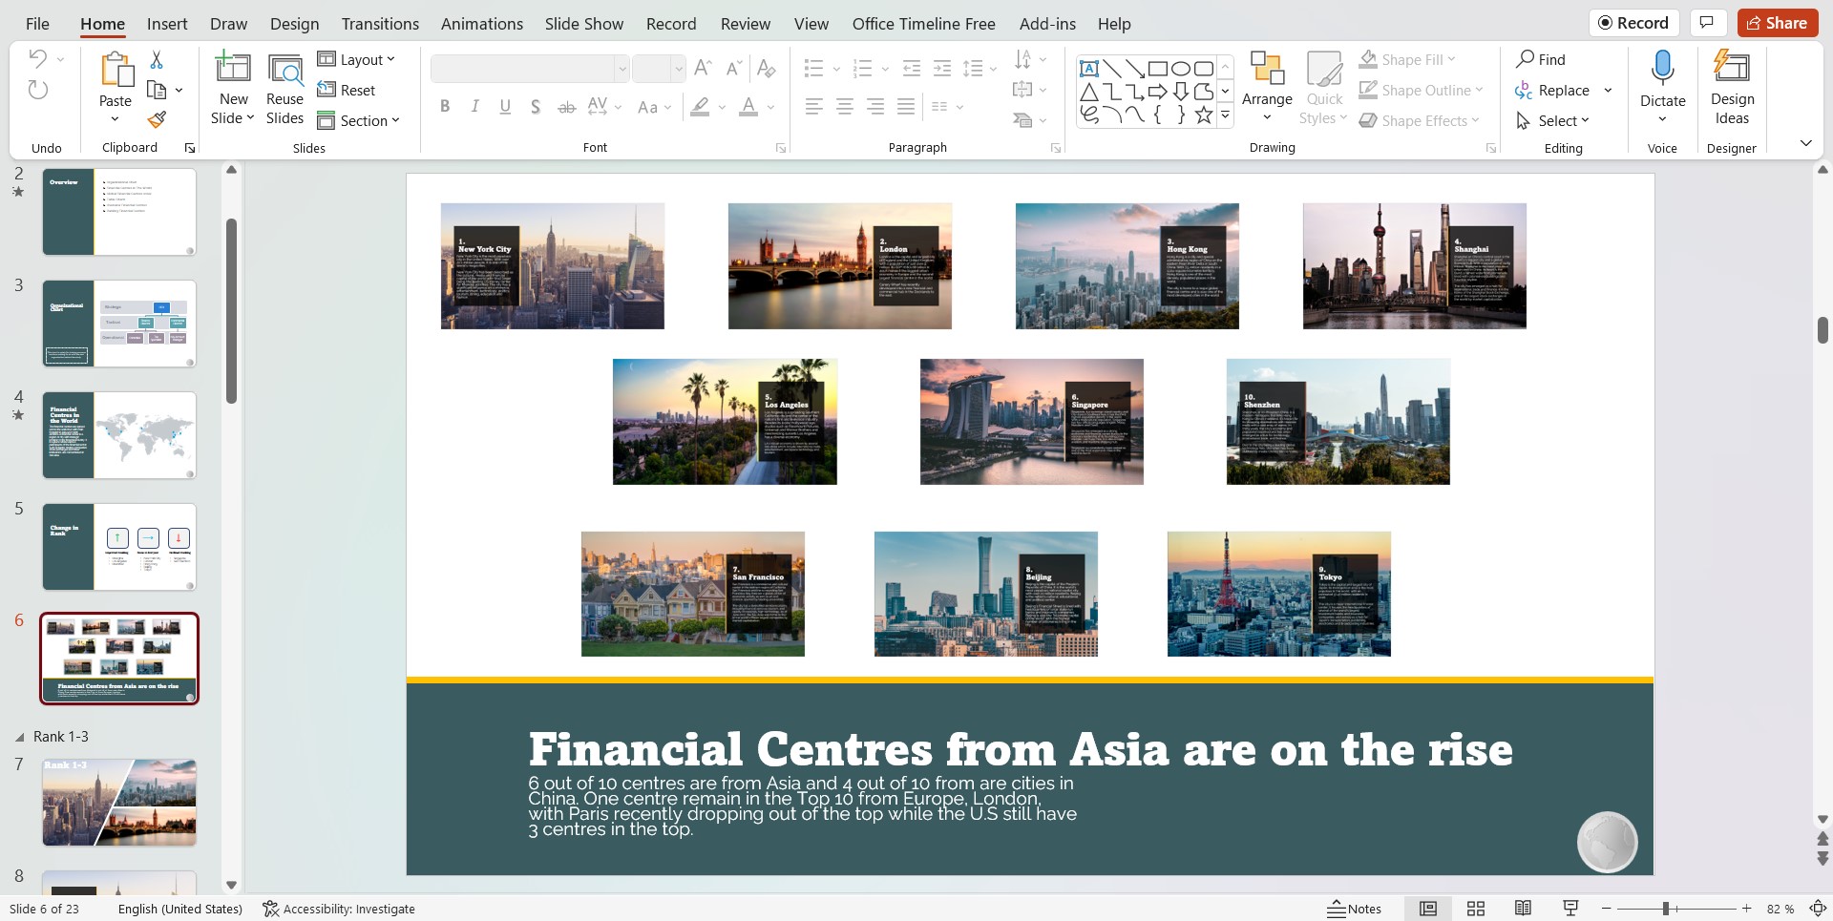This screenshot has height=921, width=1833.
Task: Click the Strikethrough icon
Action: (x=566, y=106)
